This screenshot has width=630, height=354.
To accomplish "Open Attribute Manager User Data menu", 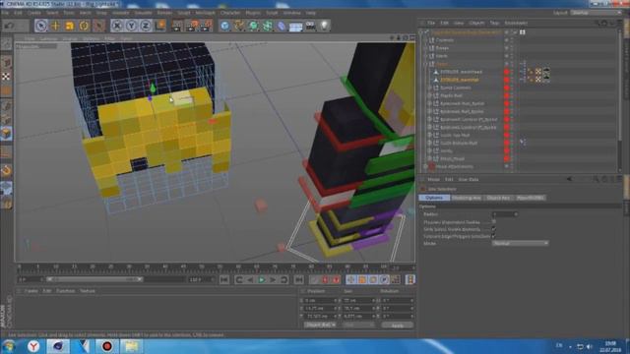I will [x=469, y=179].
